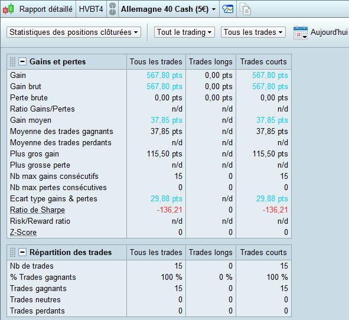Click the Ratio de Sharpe link
Screen dimensions: 349x320
37,210
